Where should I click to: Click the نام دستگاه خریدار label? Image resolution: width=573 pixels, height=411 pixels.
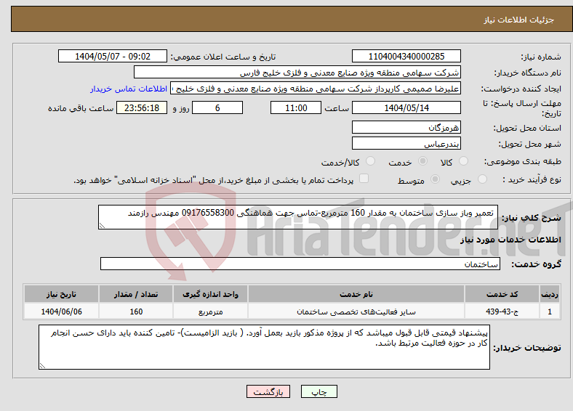pos(528,73)
